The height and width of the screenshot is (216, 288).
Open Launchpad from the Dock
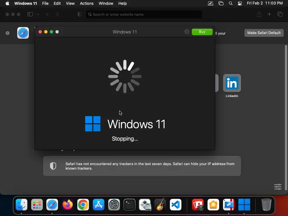[x=37, y=204]
